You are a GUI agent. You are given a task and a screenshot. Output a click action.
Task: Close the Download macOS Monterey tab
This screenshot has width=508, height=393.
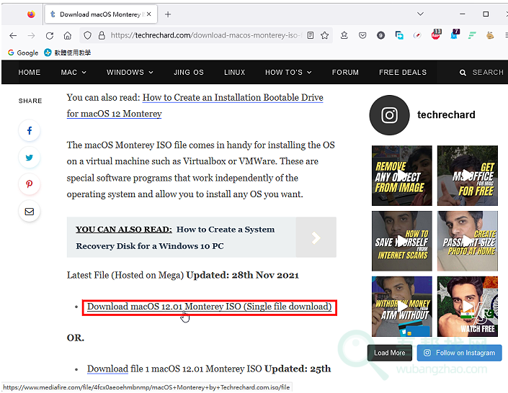coord(148,14)
